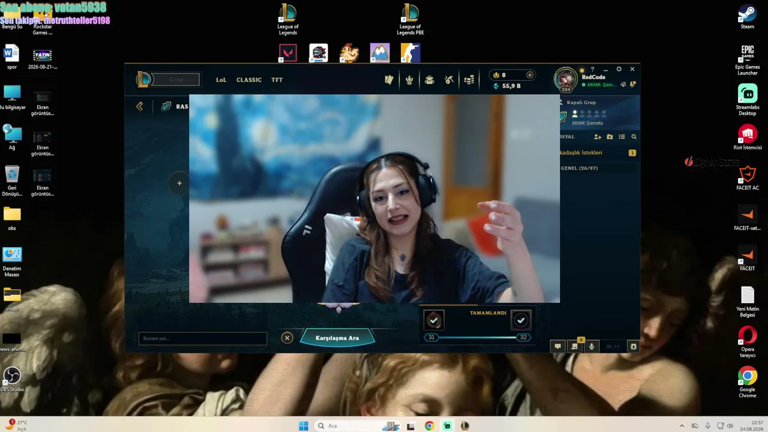Select the CLASSIC tab in client

pyautogui.click(x=249, y=80)
